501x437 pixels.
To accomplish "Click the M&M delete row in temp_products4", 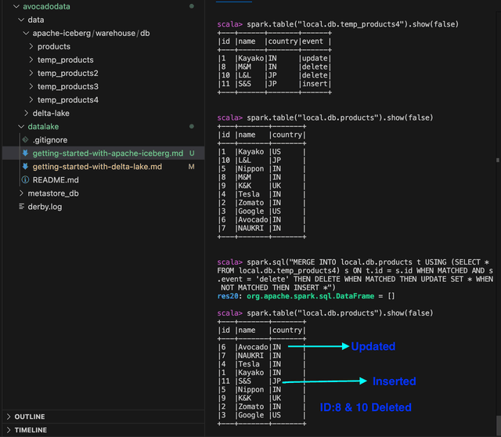I will tap(275, 67).
